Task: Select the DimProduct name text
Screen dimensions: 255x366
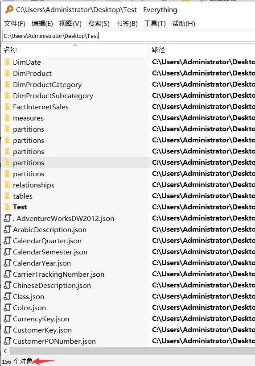Action: click(x=32, y=74)
